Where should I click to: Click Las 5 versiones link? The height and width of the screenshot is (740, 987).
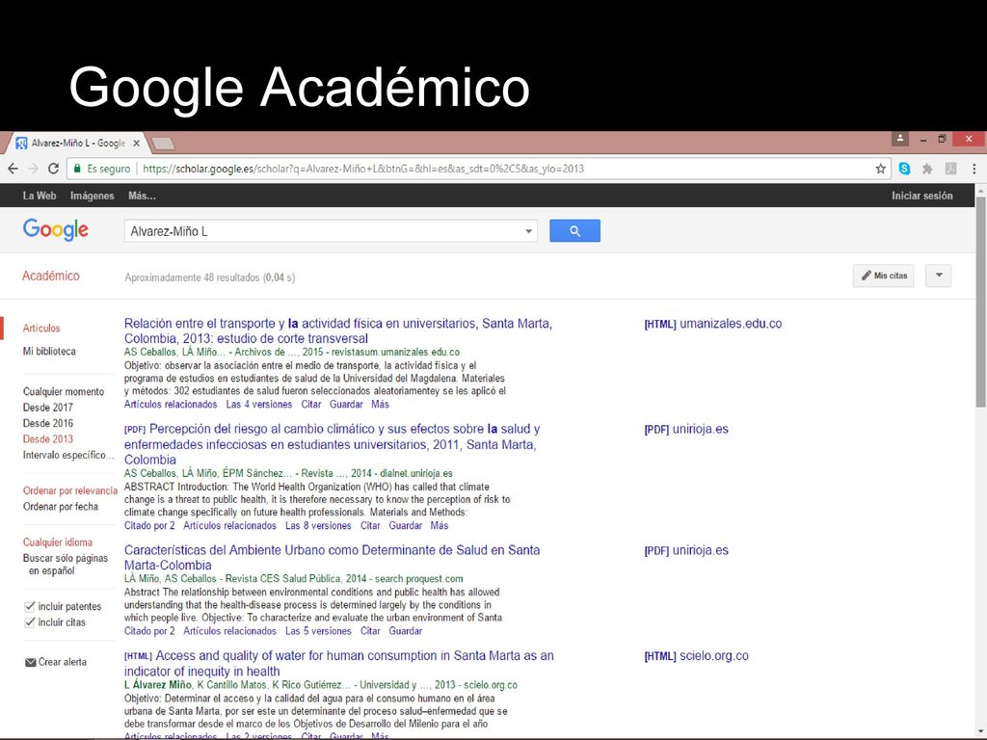(318, 630)
